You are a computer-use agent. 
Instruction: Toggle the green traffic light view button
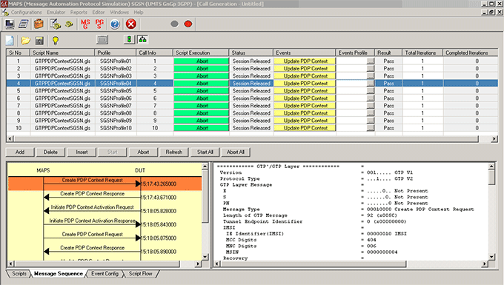click(x=129, y=40)
